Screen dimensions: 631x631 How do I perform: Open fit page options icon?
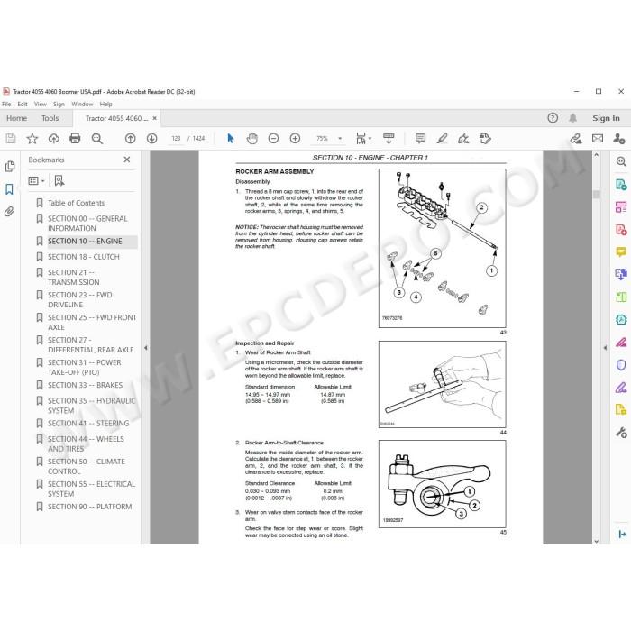363,139
